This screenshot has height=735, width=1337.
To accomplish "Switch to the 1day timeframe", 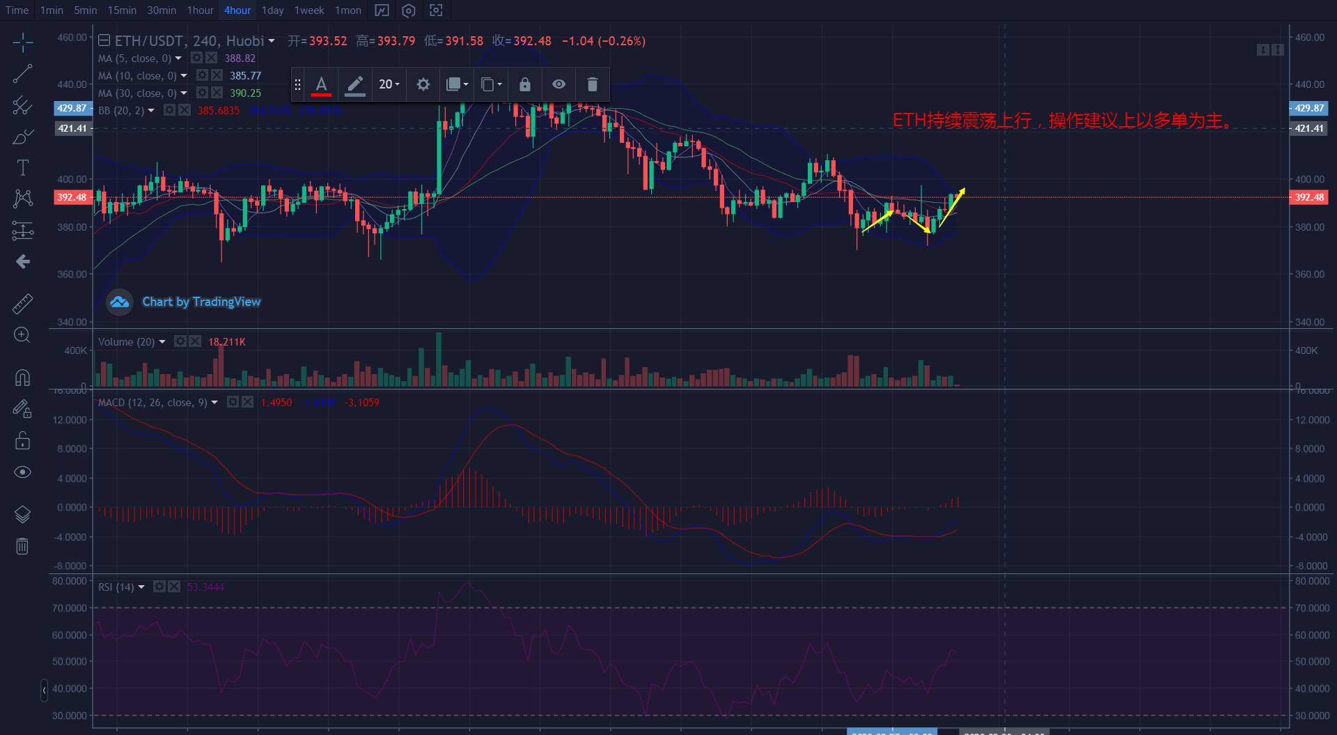I will click(272, 10).
